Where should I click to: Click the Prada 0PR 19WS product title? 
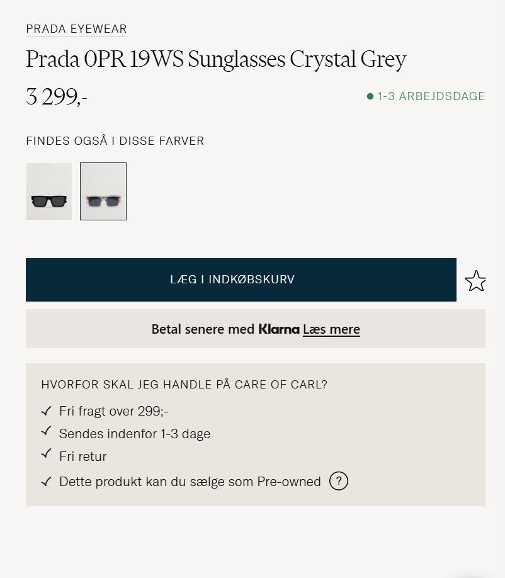[x=216, y=60]
